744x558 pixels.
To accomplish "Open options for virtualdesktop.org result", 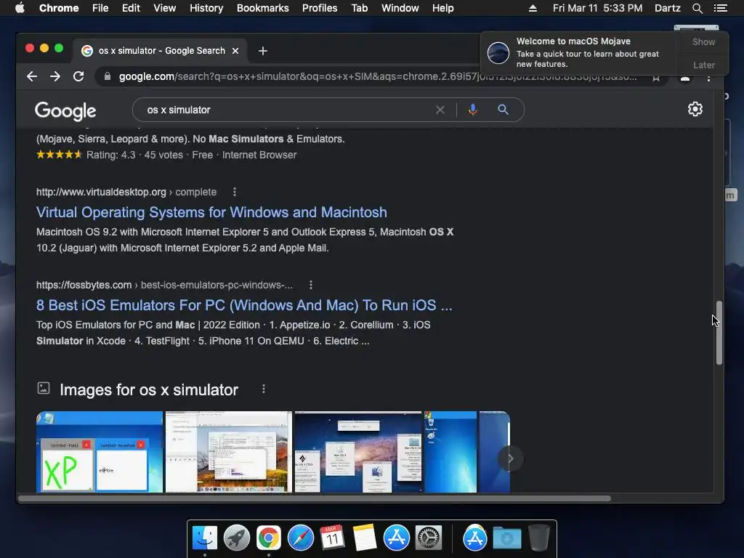I will click(235, 192).
